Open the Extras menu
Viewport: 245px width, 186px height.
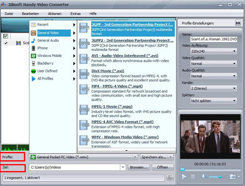(x=75, y=14)
